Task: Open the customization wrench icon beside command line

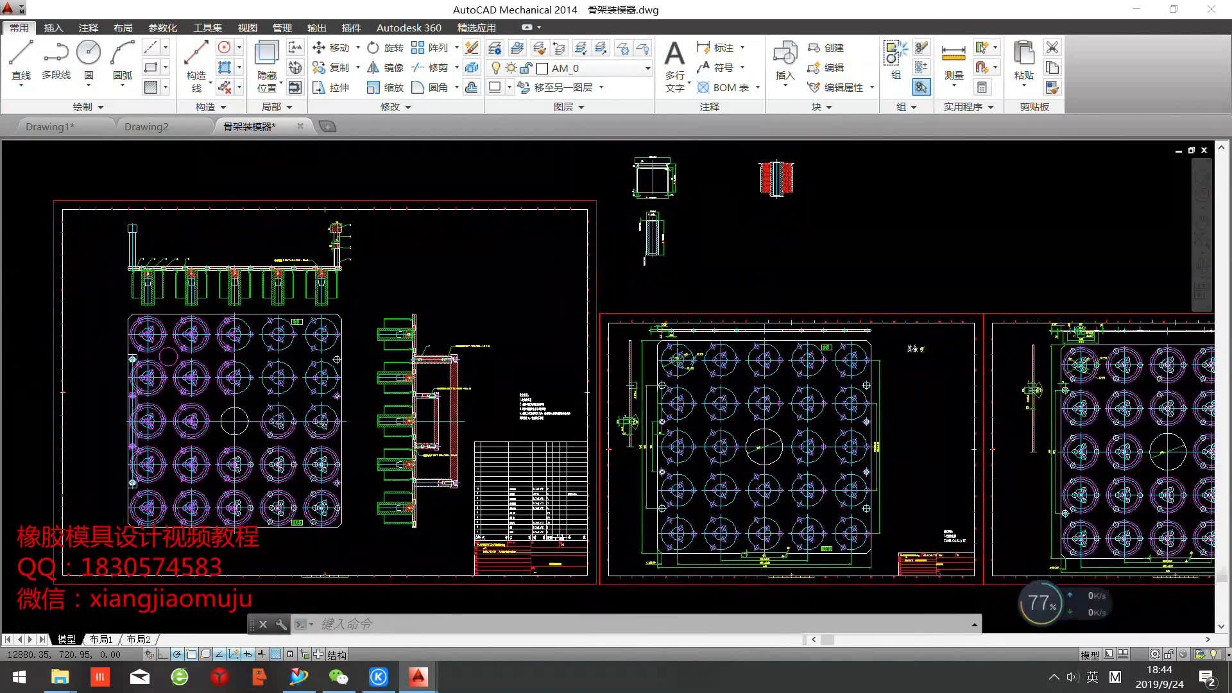Action: [x=281, y=624]
